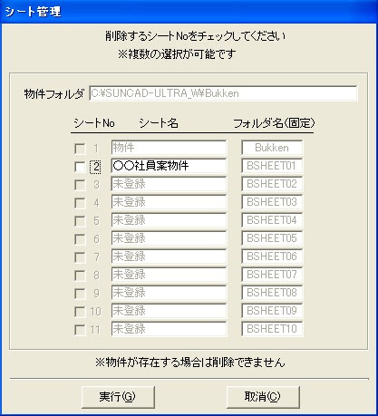Click the ○○社員案物件 sheet name field
Image resolution: width=378 pixels, height=416 pixels.
(x=169, y=166)
